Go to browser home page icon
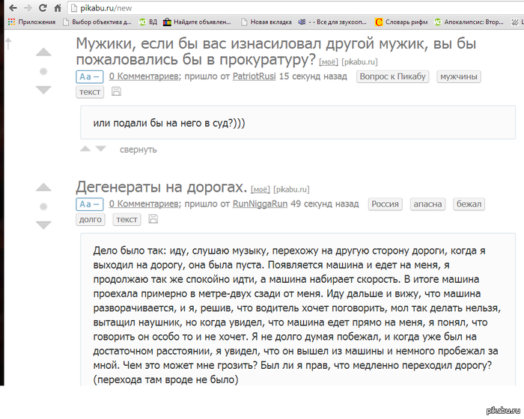524x419 pixels. [58, 8]
